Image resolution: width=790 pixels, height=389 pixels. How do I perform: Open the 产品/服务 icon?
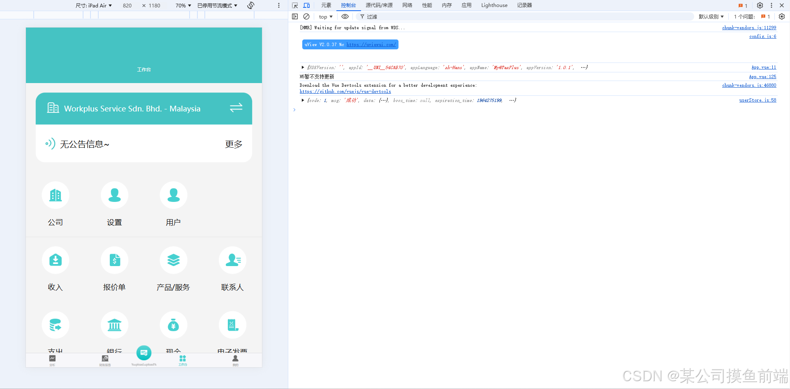tap(174, 260)
